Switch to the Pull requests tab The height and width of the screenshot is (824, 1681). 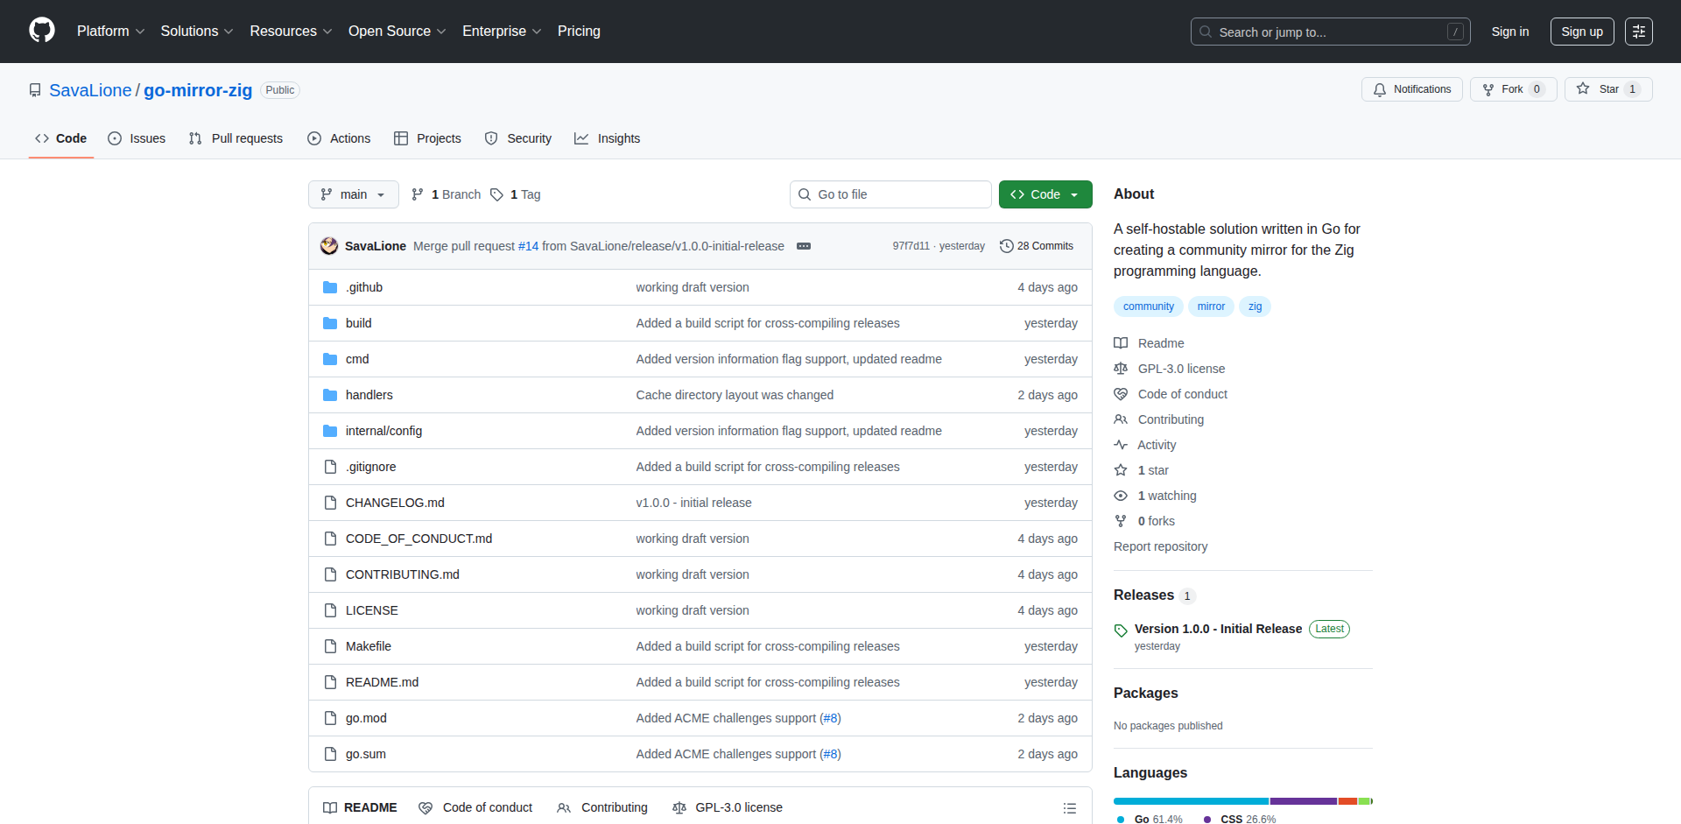pyautogui.click(x=236, y=138)
